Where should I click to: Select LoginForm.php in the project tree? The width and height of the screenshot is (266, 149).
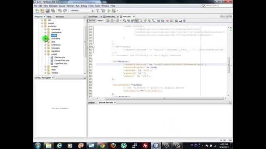click(x=61, y=63)
